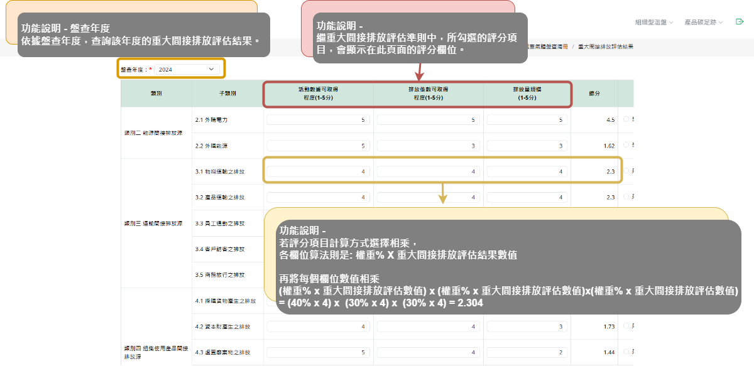Select the radio button in 4.2 資本財產生之排放 row
Viewport: 754px width, 366px height.
tap(626, 326)
